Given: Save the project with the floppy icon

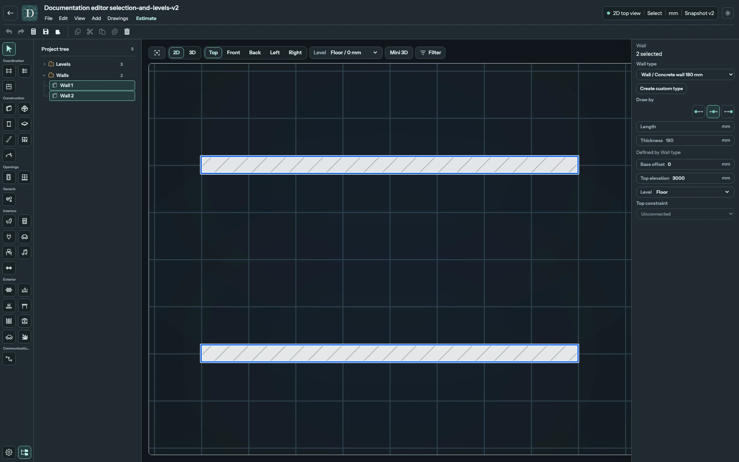Looking at the screenshot, I should (x=46, y=32).
